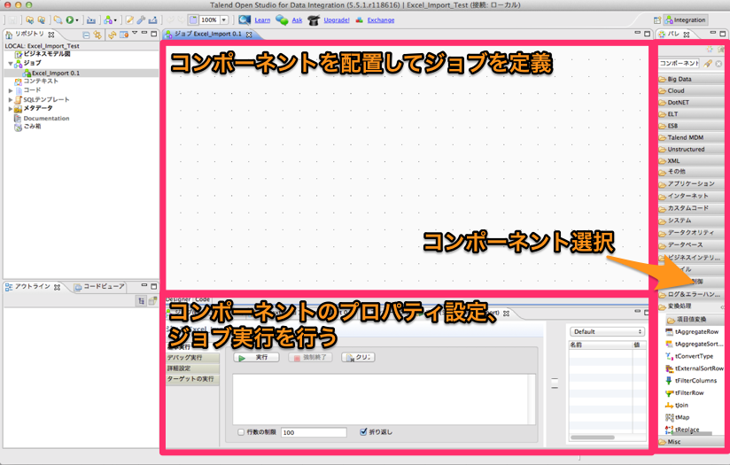730x465 pixels.
Task: Uncheck the 折り返し checkbox
Action: 363,432
